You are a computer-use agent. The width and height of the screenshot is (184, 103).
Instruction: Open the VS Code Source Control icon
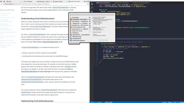tap(92, 11)
